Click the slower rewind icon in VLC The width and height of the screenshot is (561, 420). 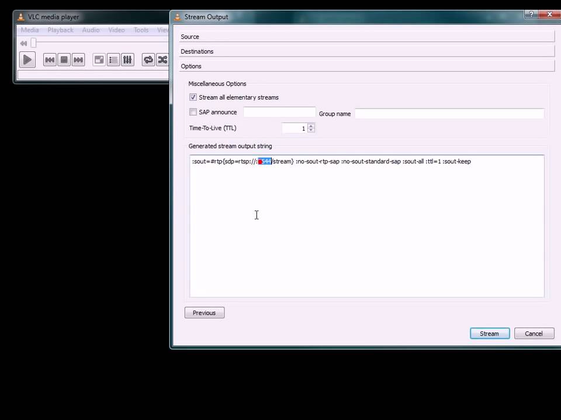[23, 43]
